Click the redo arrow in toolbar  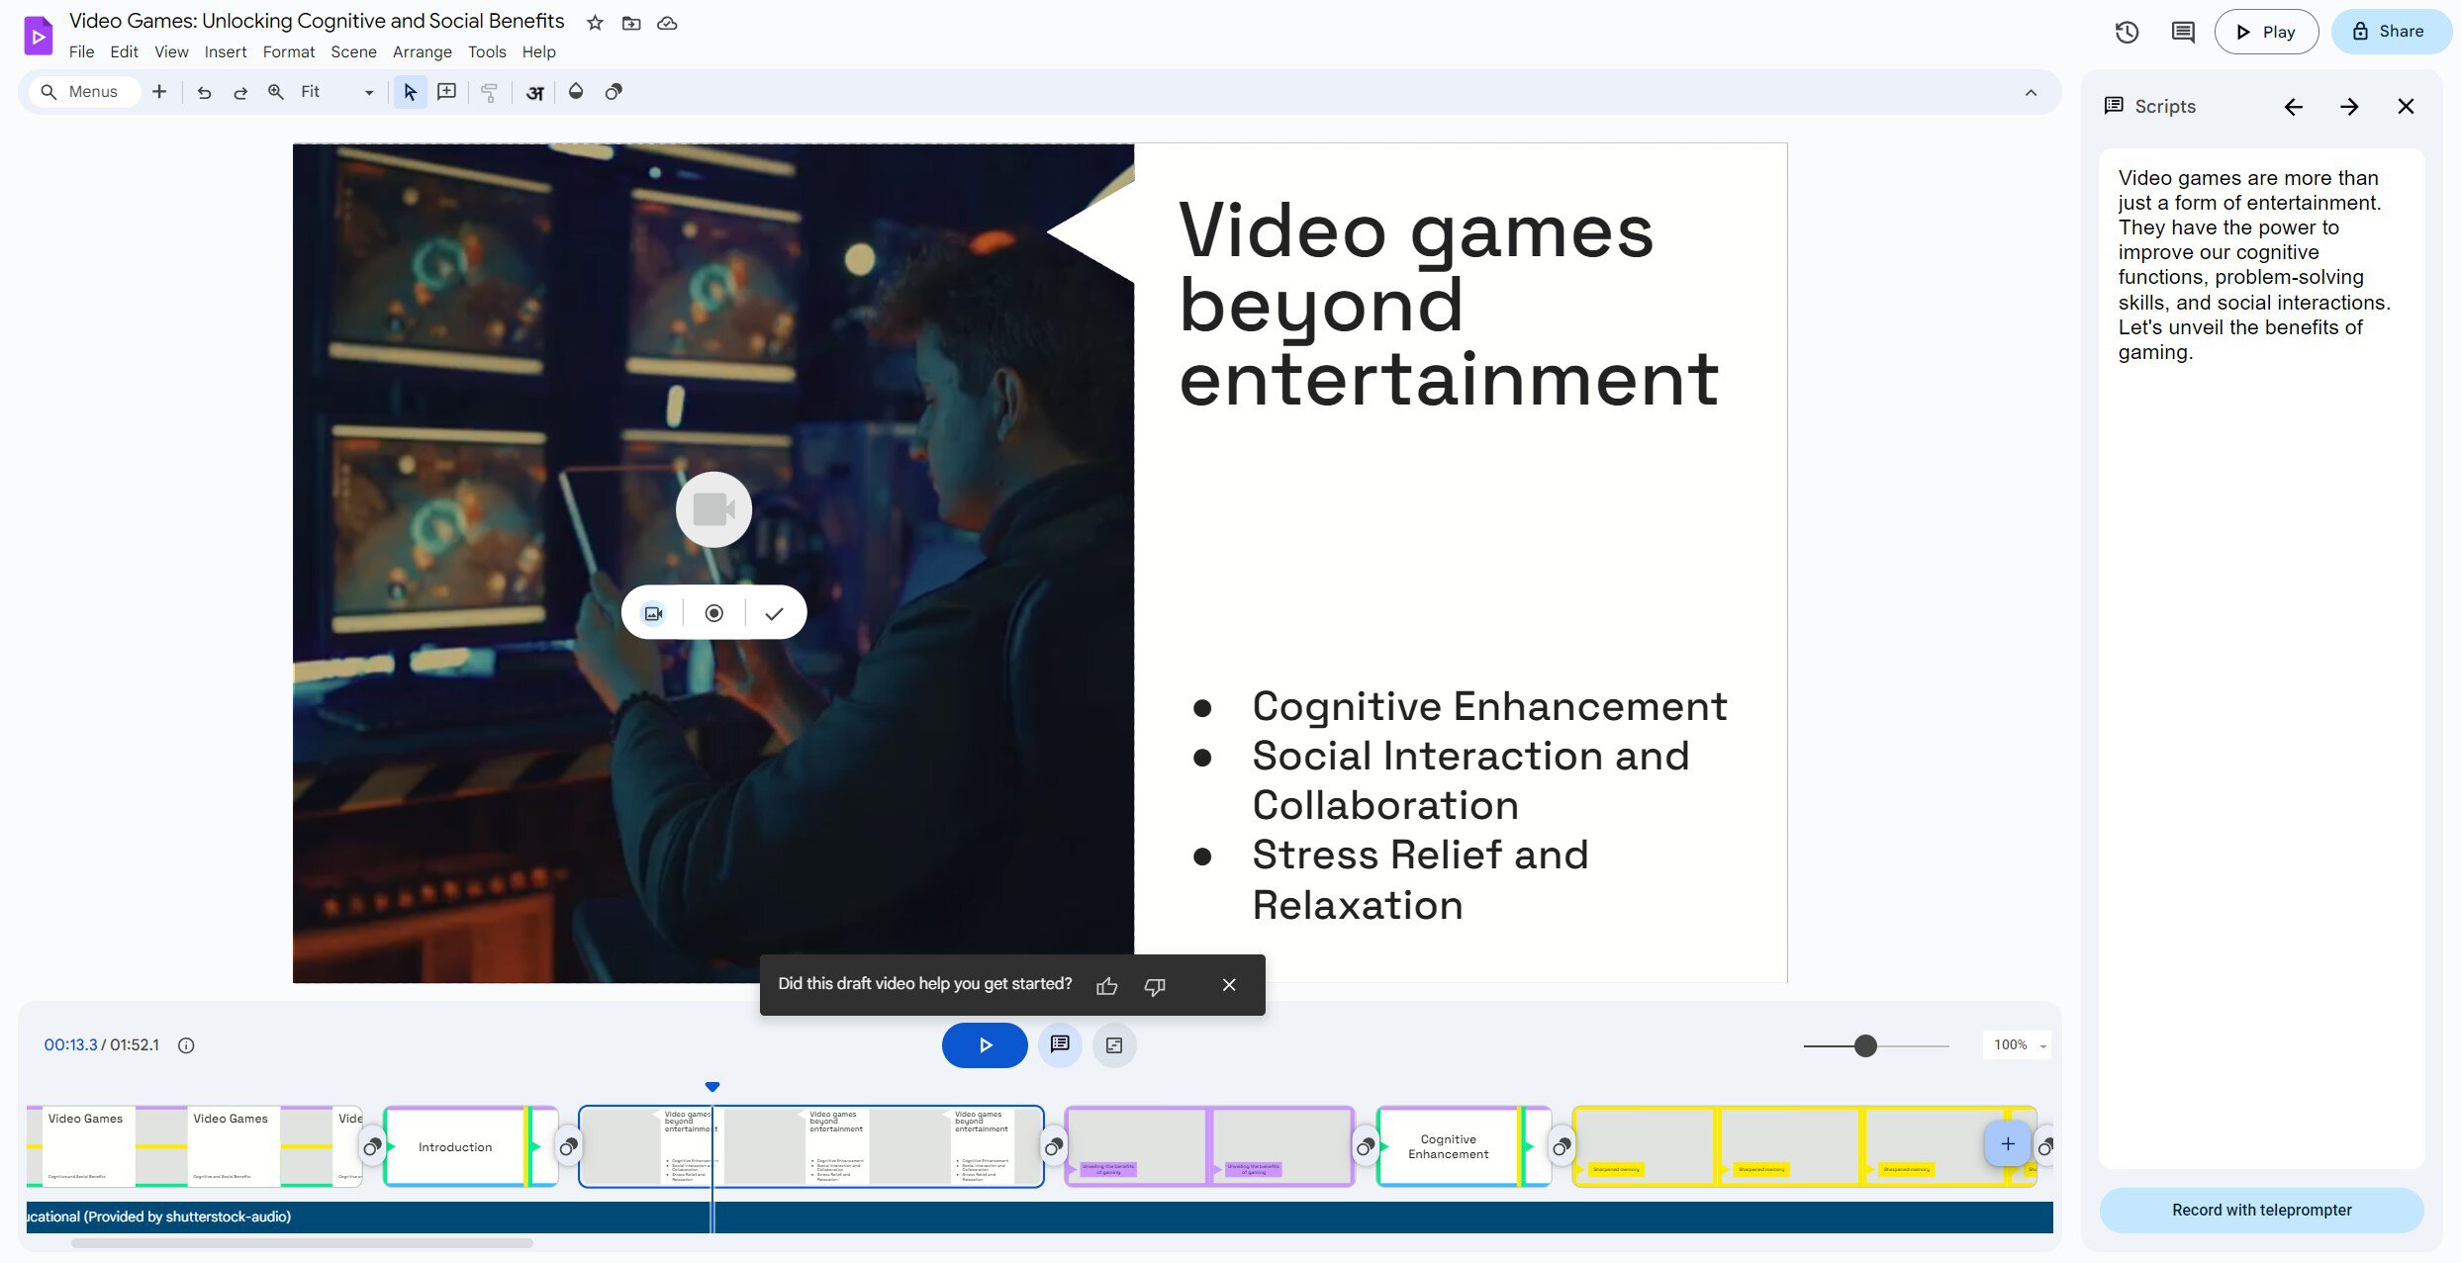(x=240, y=92)
